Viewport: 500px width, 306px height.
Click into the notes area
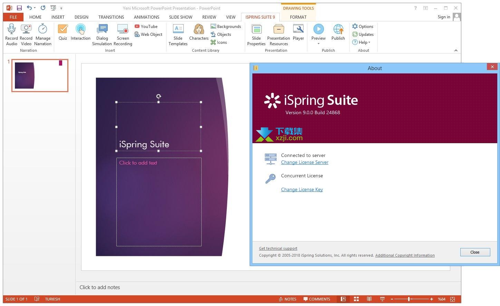click(268, 287)
